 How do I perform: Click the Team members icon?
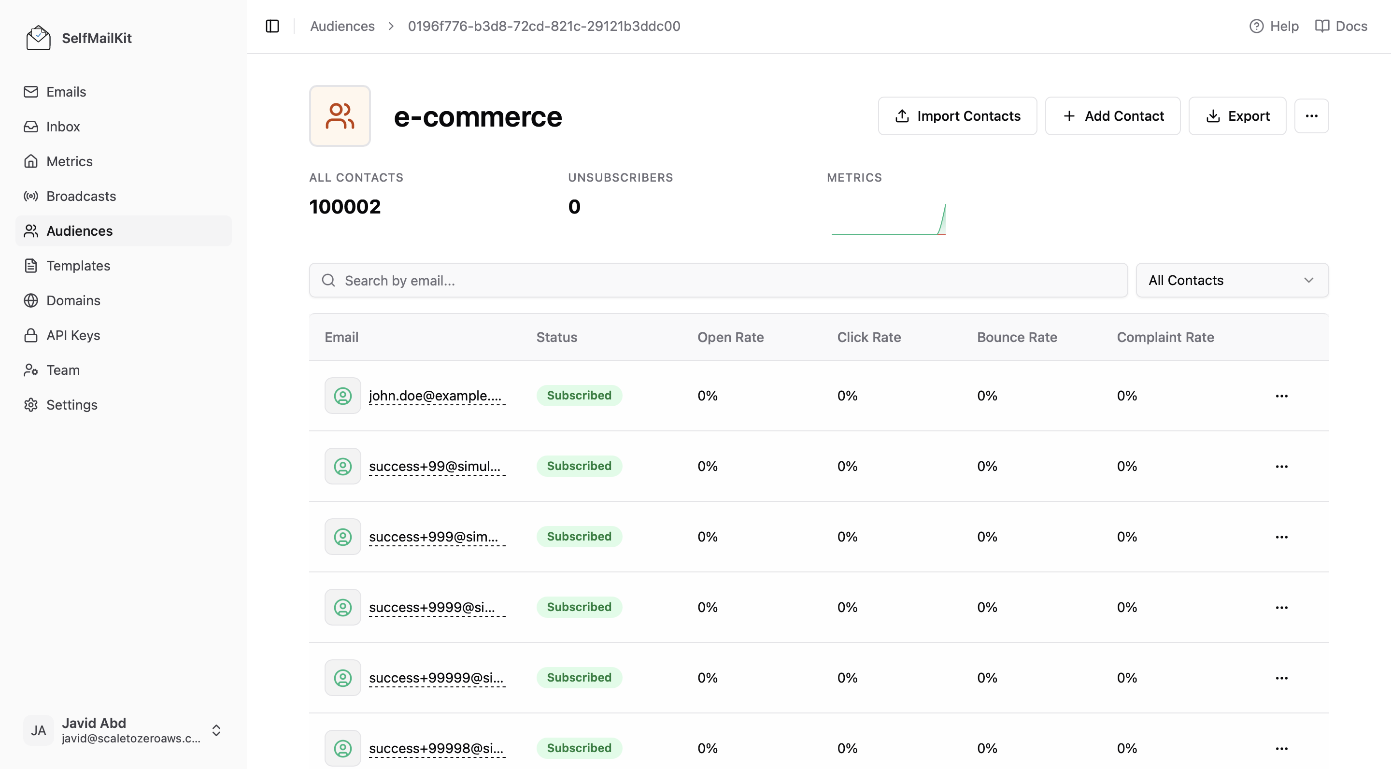point(31,370)
